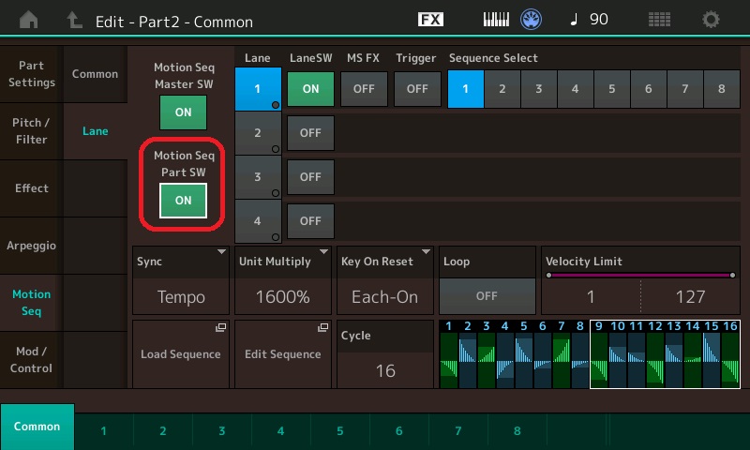Tap the keyboard MIDI icon
The image size is (750, 450).
[x=498, y=20]
